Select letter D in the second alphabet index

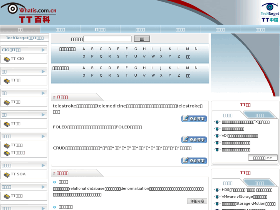109,68
